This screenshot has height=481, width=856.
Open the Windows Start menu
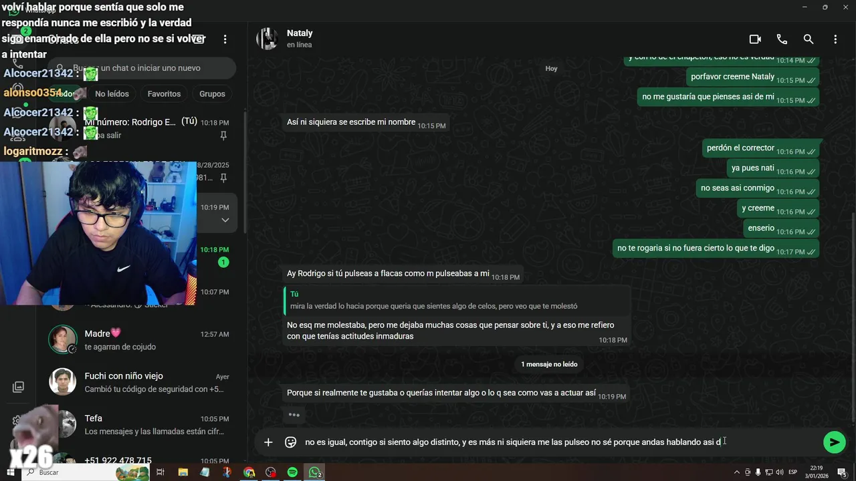[x=11, y=472]
